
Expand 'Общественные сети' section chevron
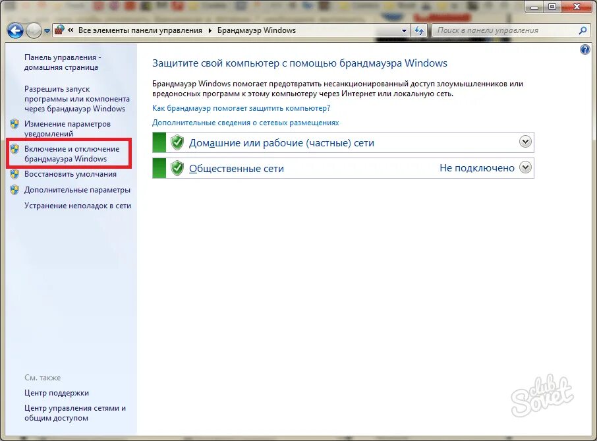click(525, 167)
